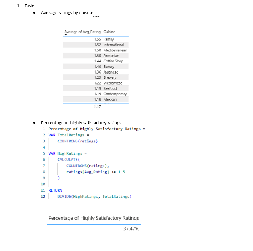Screen dimensions: 253x251
Task: Click 'VAR HighRatings =' on line 5
Action: tap(68, 153)
